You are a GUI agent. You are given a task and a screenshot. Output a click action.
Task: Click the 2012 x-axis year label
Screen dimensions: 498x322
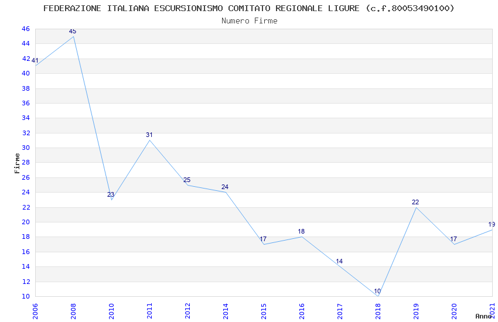tap(187, 311)
